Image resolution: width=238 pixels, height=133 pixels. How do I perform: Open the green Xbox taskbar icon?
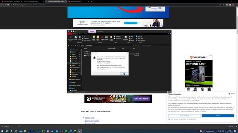pos(43,131)
